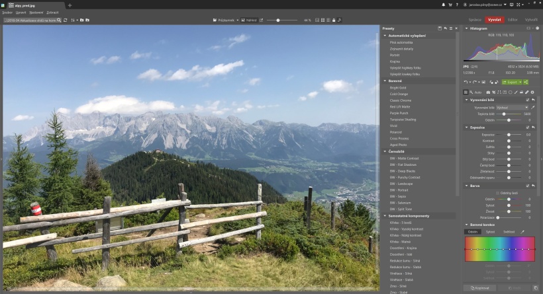The width and height of the screenshot is (543, 294).
Task: Pick color with Barevné korekce eyedropper
Action: point(522,232)
